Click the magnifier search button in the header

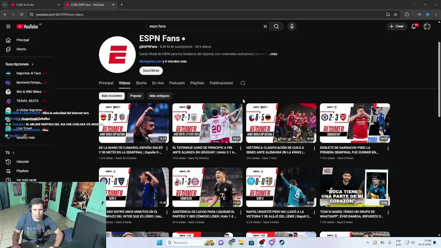[276, 26]
